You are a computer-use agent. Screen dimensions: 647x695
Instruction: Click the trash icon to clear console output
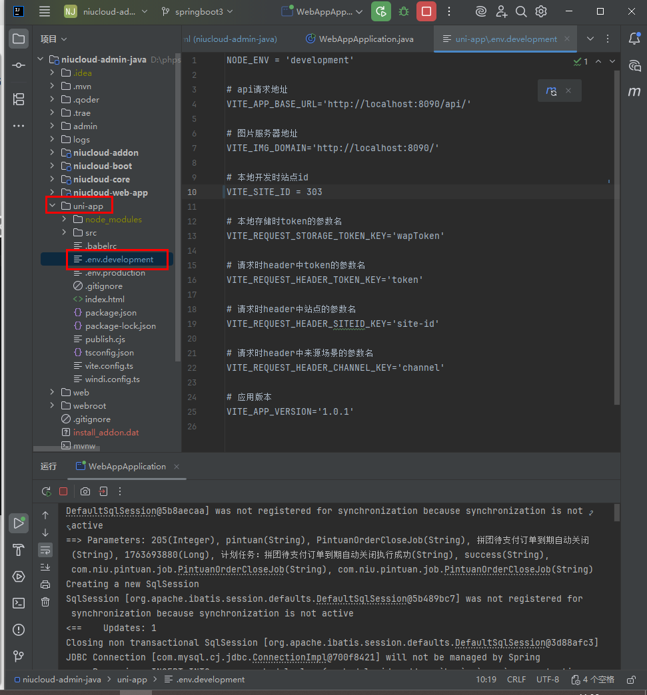click(45, 602)
